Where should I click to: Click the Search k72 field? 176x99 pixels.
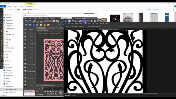(x=163, y=10)
